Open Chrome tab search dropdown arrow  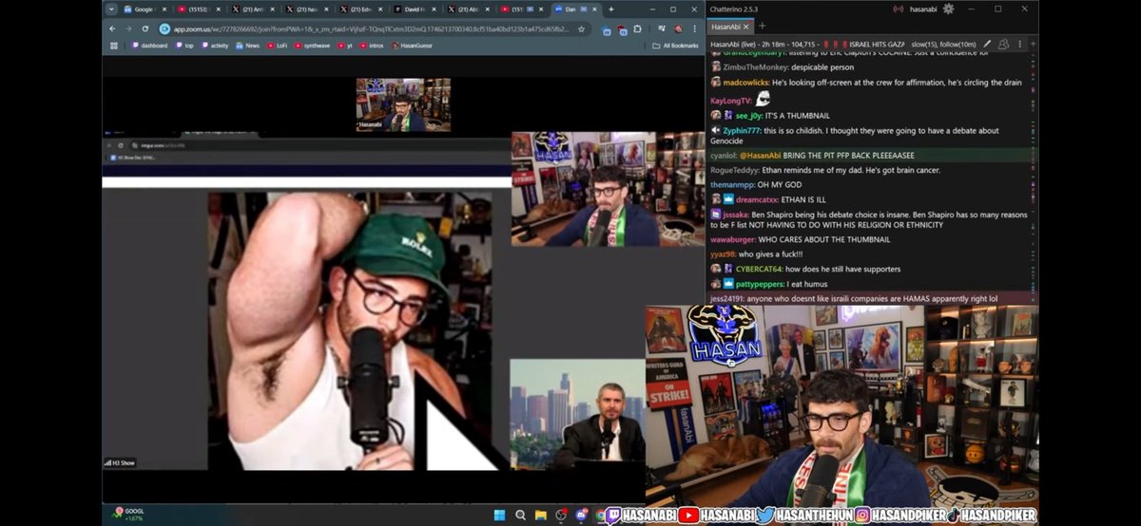coord(112,9)
